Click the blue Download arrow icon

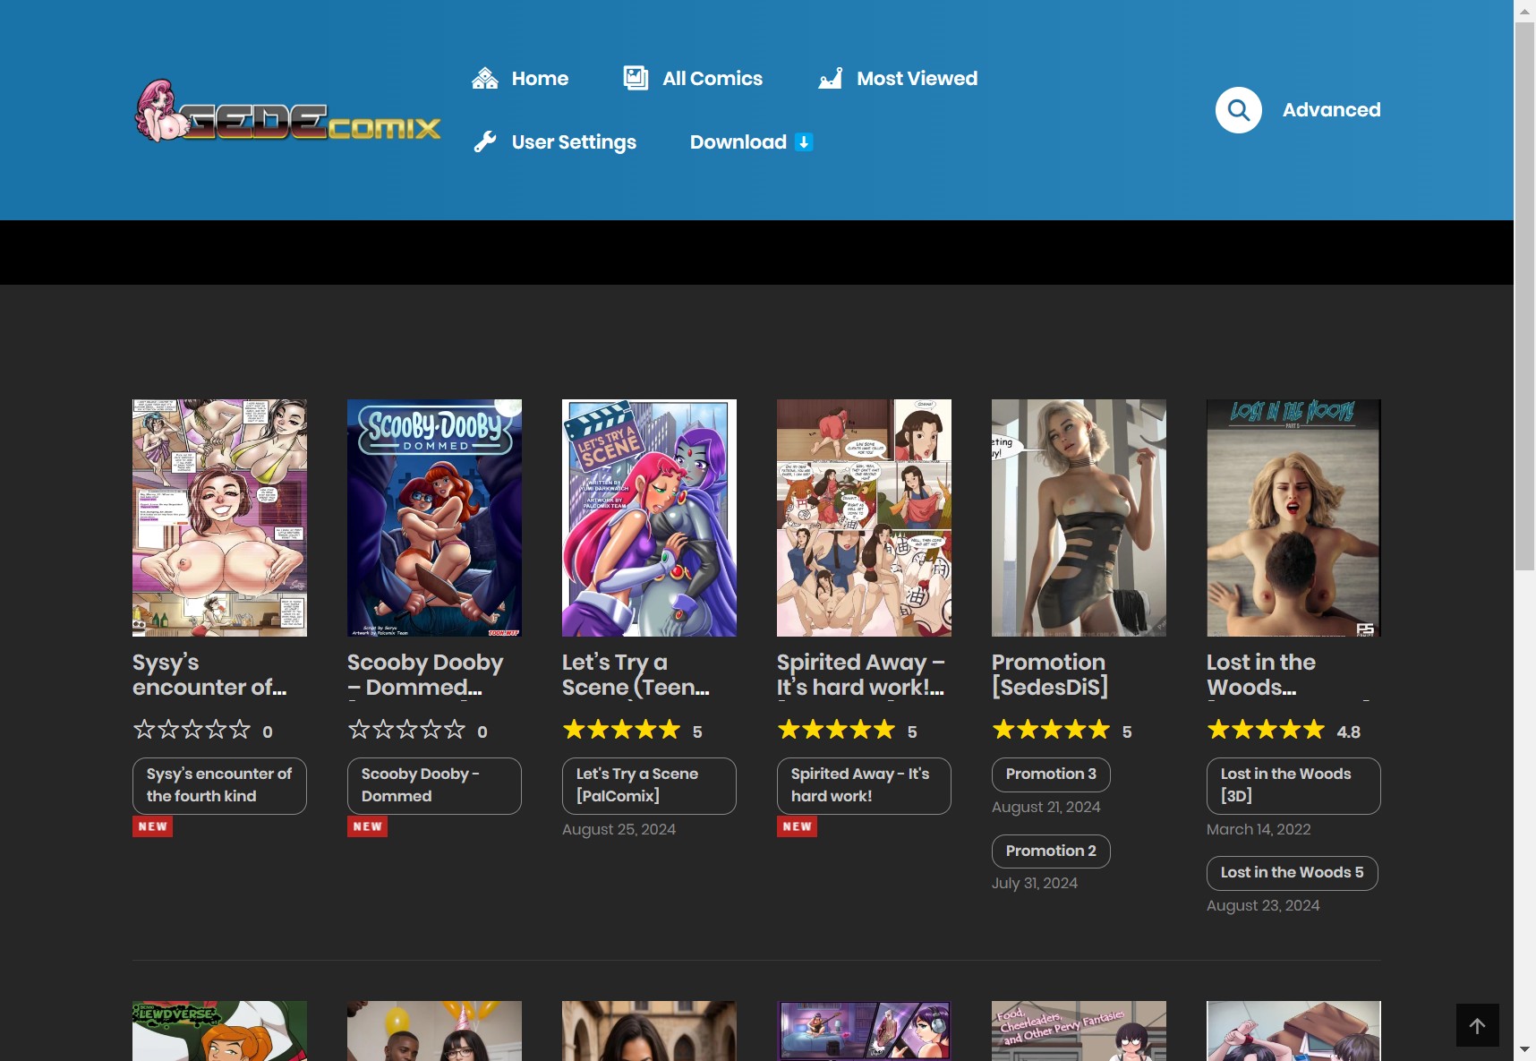pos(804,142)
